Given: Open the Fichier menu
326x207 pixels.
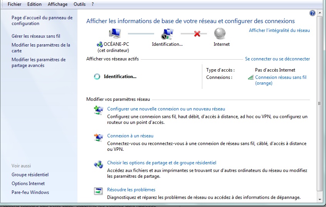Looking at the screenshot, I should click(x=15, y=4).
